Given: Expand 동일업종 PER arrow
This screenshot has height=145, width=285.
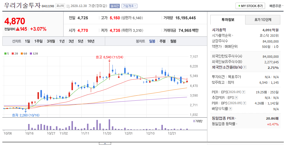Looking at the screenshot, I should click(235, 118).
